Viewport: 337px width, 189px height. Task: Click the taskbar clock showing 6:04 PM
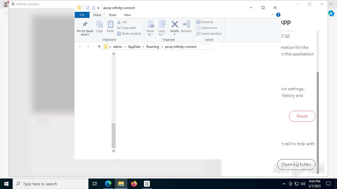pyautogui.click(x=315, y=184)
